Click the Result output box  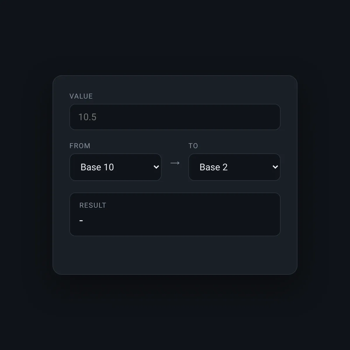(175, 214)
